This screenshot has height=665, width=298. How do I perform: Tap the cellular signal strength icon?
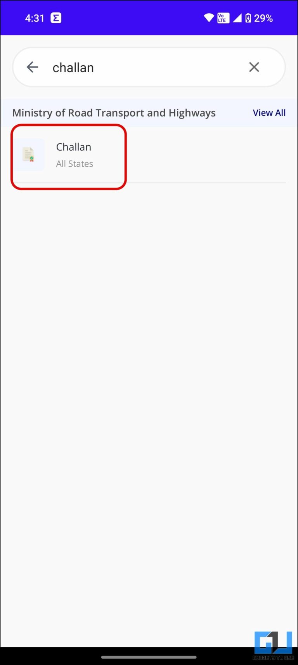pos(237,18)
